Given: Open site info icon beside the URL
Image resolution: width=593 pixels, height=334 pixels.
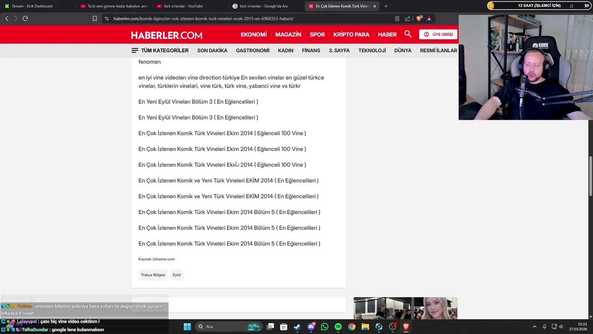Looking at the screenshot, I should 107,19.
